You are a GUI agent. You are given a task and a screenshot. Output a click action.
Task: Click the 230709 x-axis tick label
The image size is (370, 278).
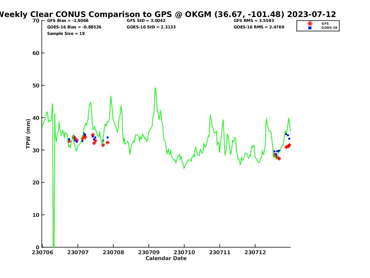(149, 252)
